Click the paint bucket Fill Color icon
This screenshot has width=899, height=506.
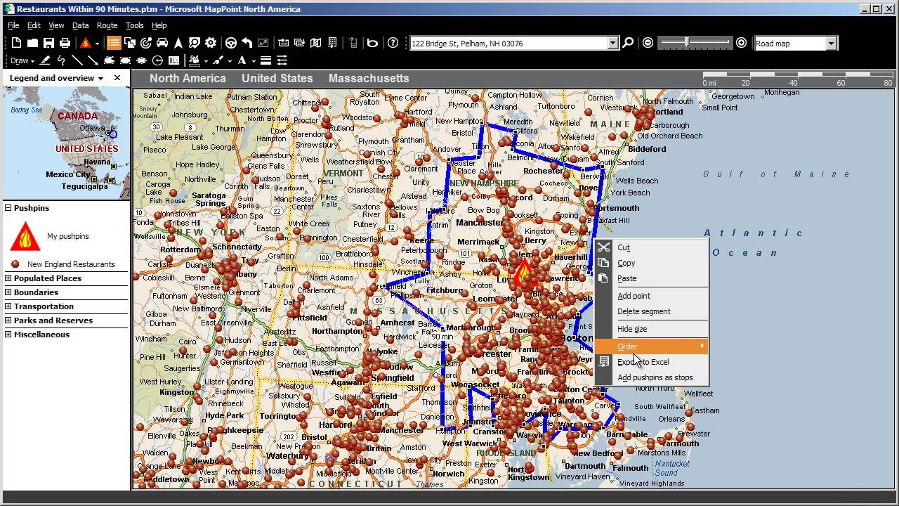coord(193,60)
